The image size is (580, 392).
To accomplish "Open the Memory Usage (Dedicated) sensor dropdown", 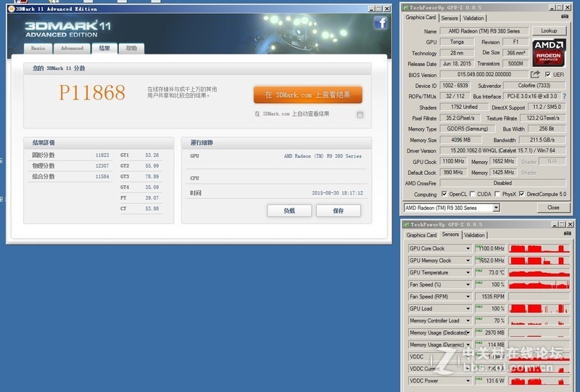I will [x=468, y=332].
